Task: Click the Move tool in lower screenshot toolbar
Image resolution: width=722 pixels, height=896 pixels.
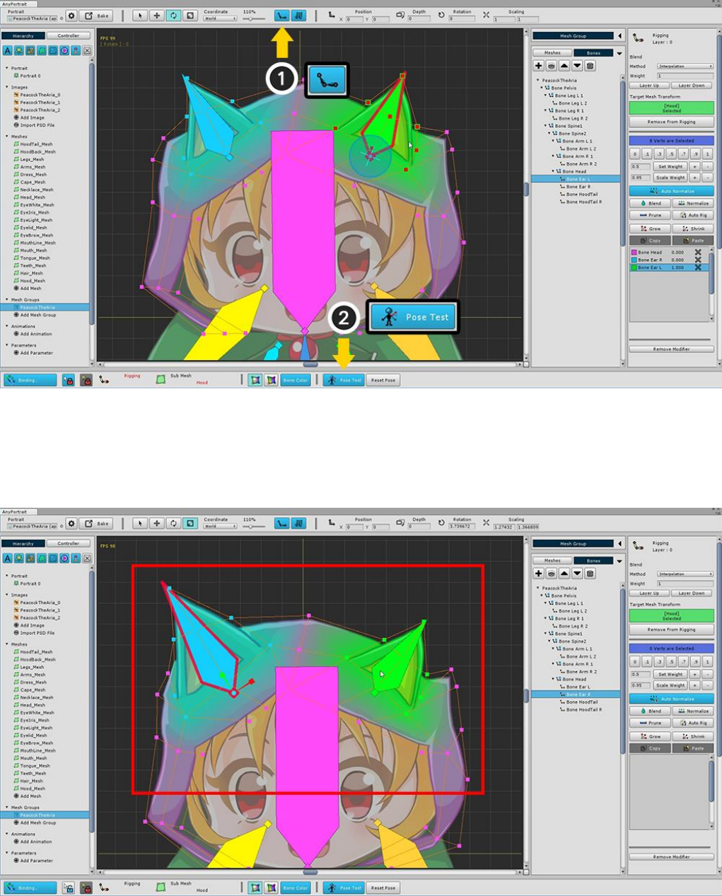Action: pyautogui.click(x=157, y=523)
